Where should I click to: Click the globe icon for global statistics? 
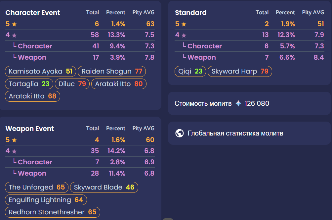tap(180, 133)
